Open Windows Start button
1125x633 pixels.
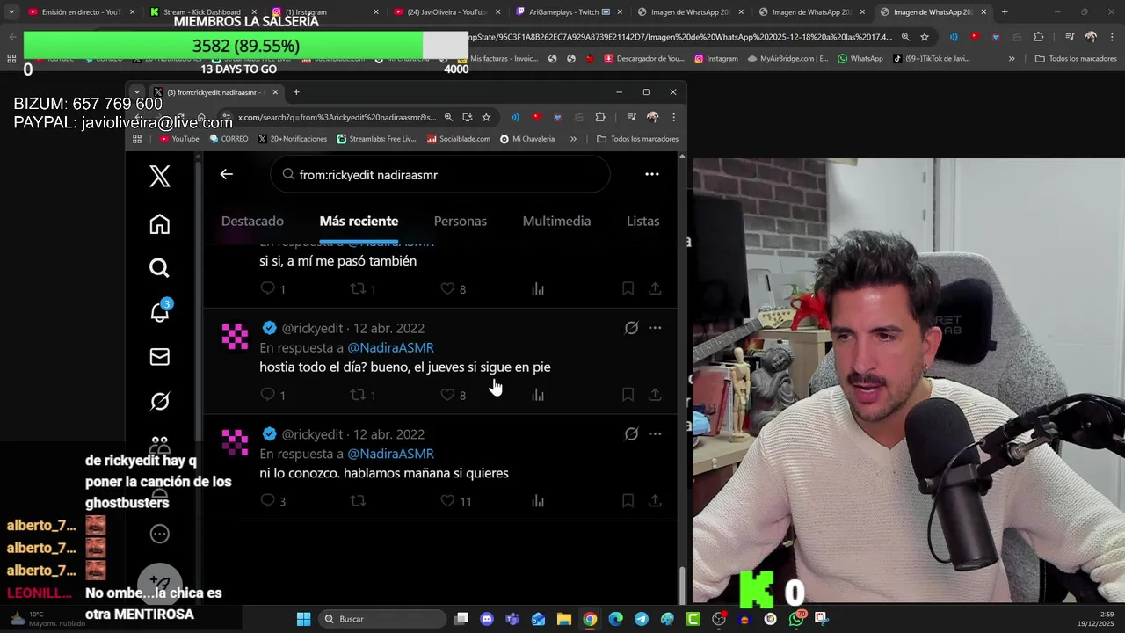coord(303,619)
